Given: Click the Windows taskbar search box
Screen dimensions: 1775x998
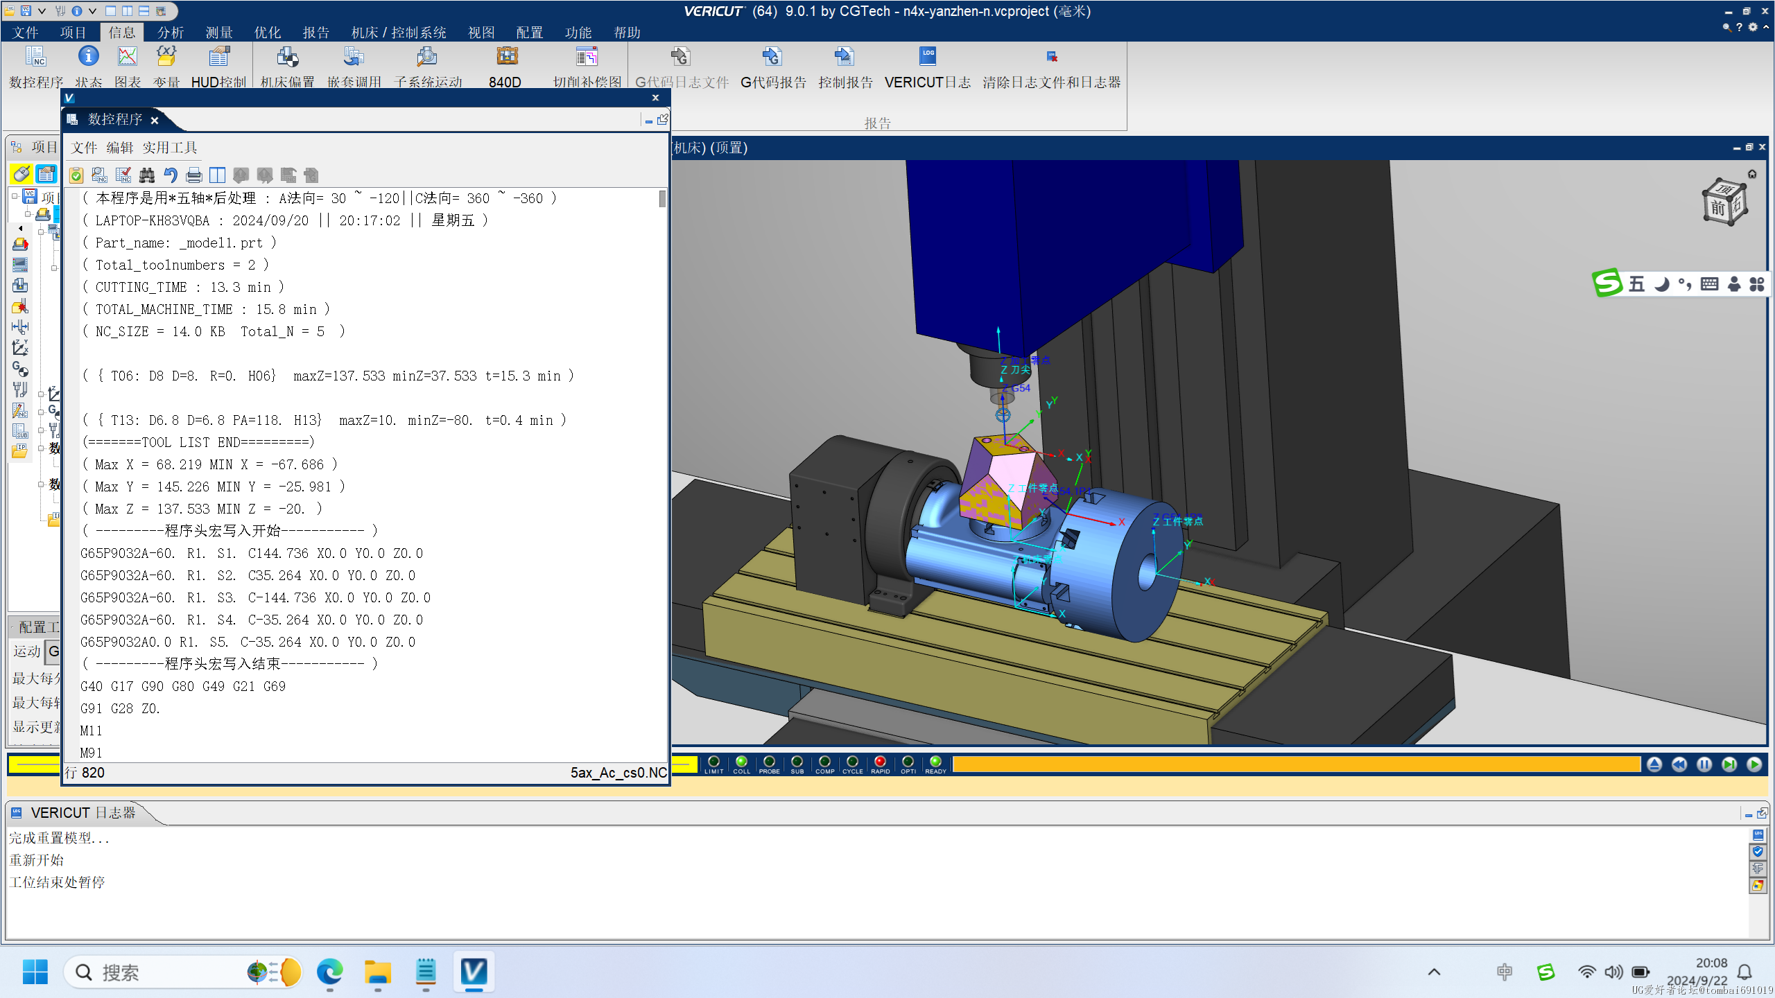Looking at the screenshot, I should point(183,972).
